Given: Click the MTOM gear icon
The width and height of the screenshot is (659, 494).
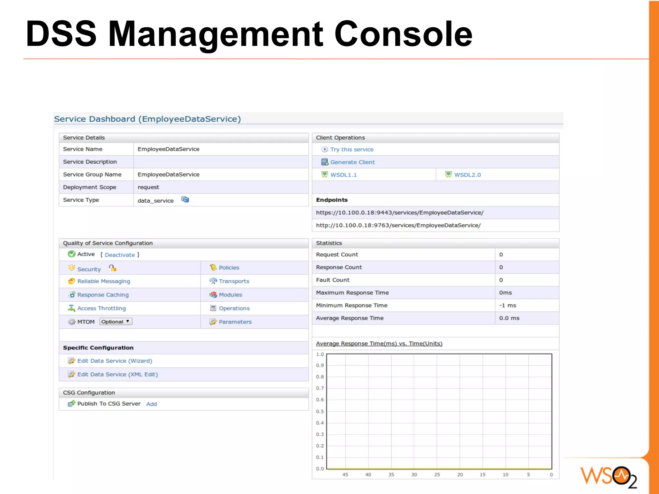Looking at the screenshot, I should click(71, 322).
